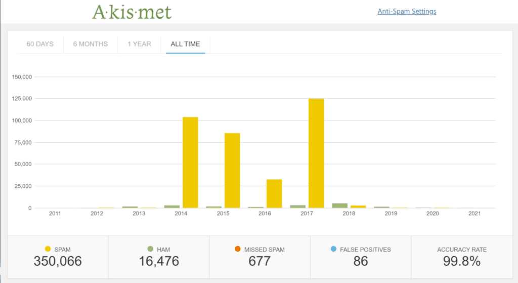The height and width of the screenshot is (283, 518).
Task: Click the MISSED SPAM label
Action: pos(264,250)
